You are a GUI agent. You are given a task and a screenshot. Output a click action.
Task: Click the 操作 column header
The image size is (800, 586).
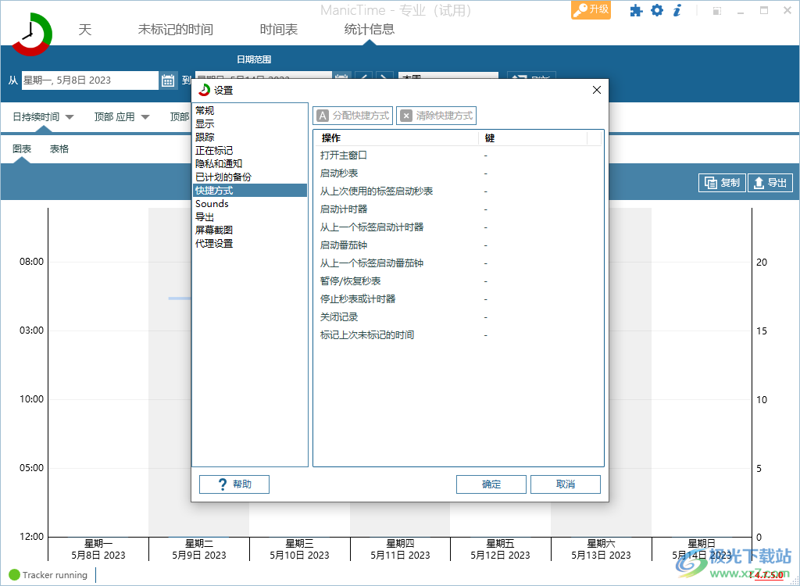tap(396, 138)
